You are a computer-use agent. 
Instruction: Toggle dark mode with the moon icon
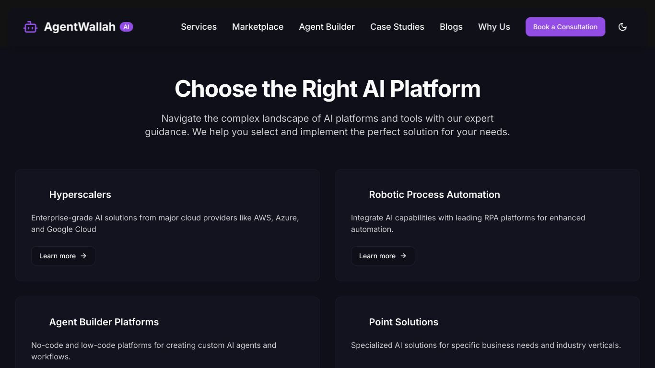point(622,27)
